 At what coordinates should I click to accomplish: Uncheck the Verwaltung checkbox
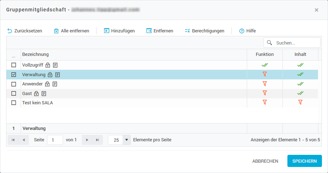click(x=14, y=75)
